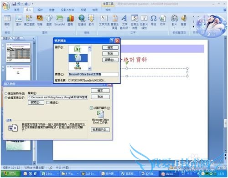Toggle the 以圖示顯示 display as icon checkbox

(91, 108)
